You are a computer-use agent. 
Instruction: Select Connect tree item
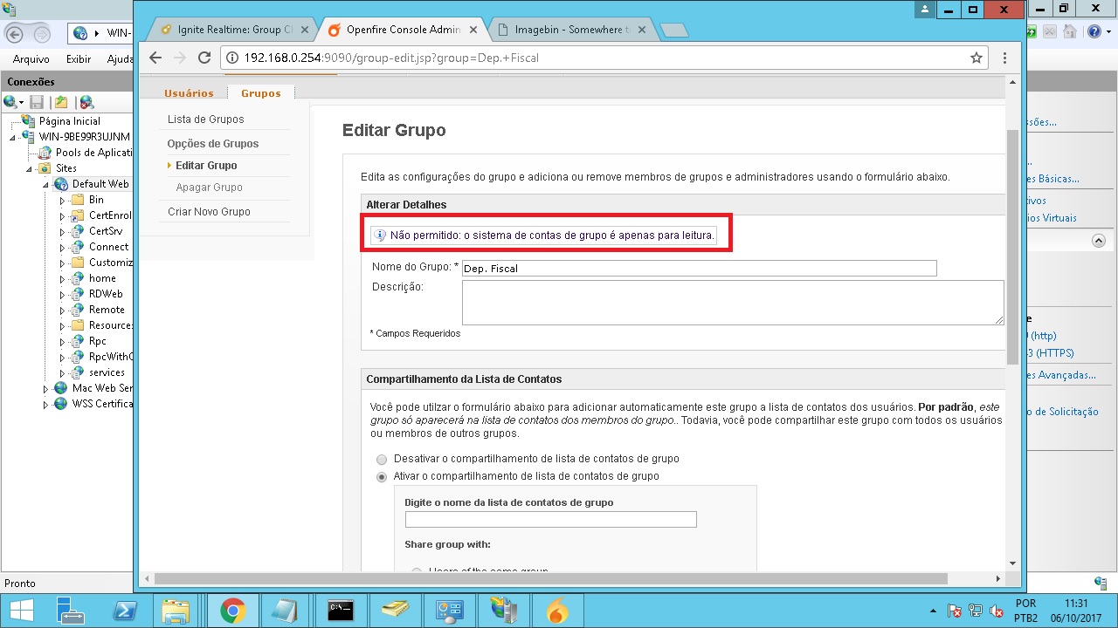[108, 247]
